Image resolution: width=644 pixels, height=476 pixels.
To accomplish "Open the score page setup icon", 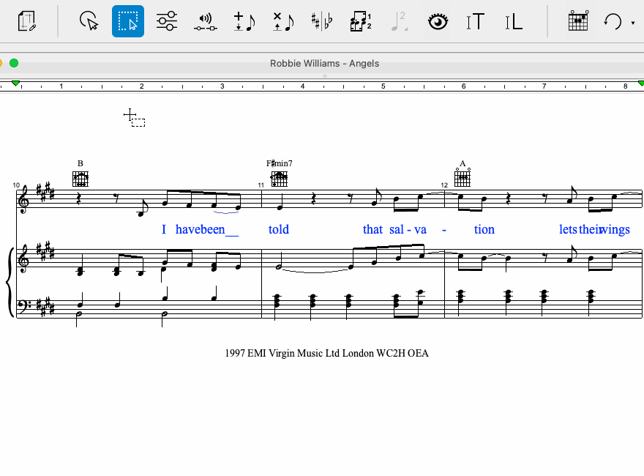I will (27, 21).
